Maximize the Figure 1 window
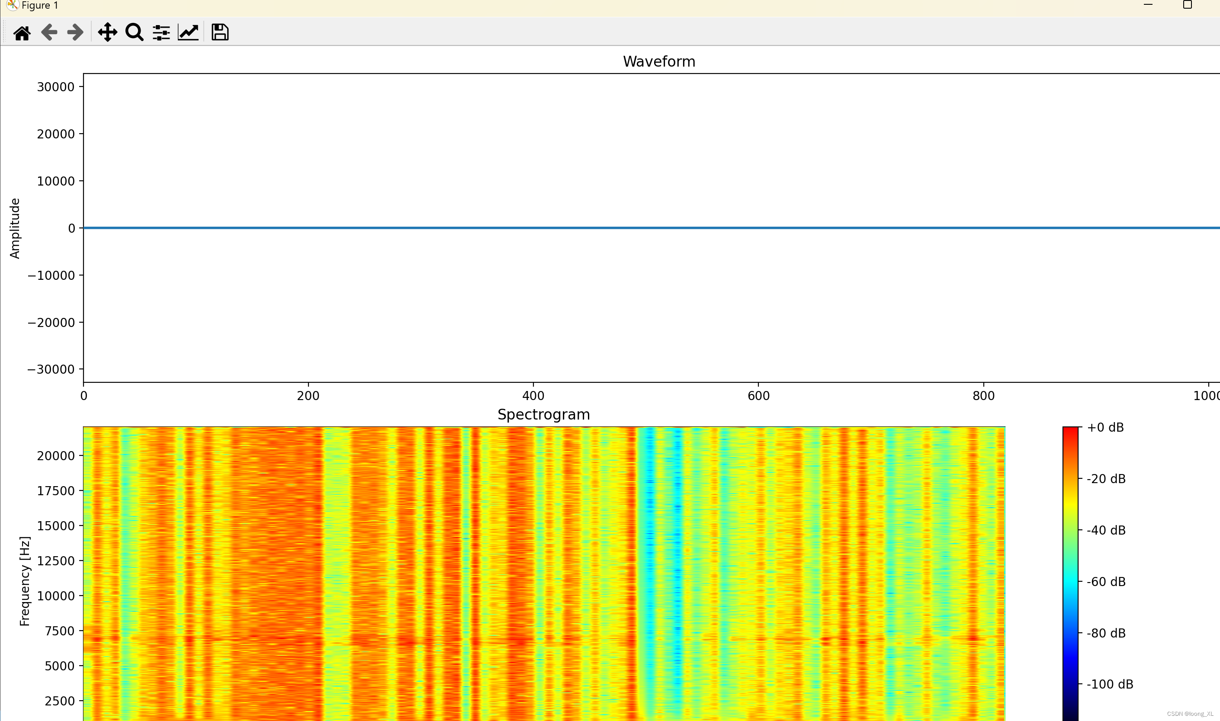The height and width of the screenshot is (721, 1220). (1187, 5)
